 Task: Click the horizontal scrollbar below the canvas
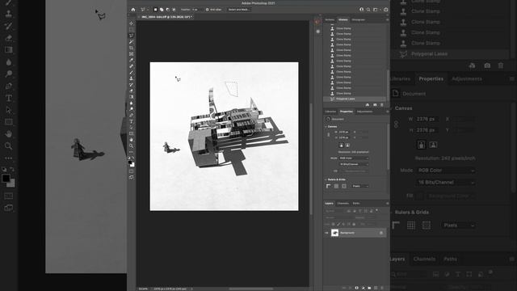[251, 289]
